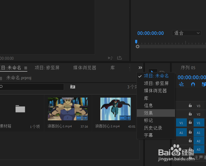Click the 37:16 duration of 浪客剑心1.mp4
The height and width of the screenshot is (166, 206).
(x=84, y=127)
